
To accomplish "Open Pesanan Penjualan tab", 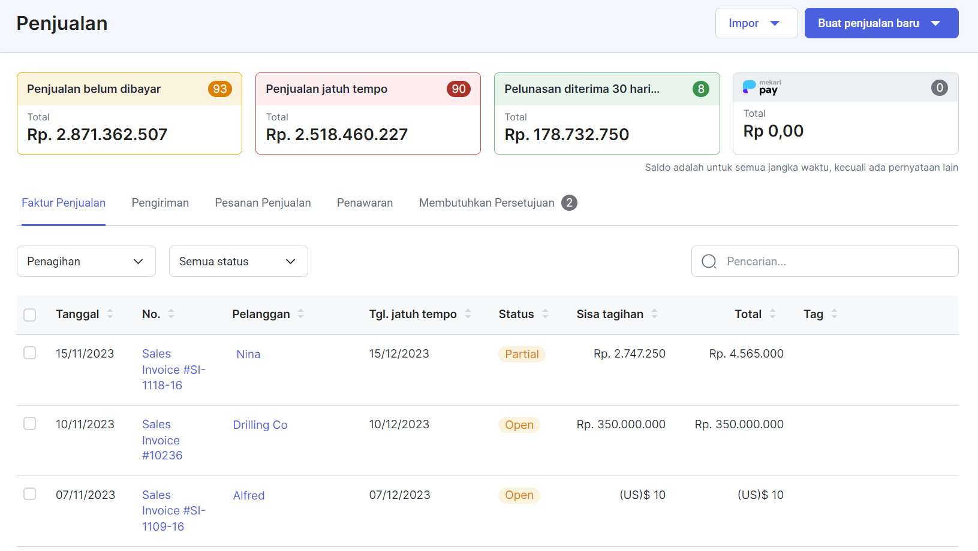I will click(x=263, y=203).
